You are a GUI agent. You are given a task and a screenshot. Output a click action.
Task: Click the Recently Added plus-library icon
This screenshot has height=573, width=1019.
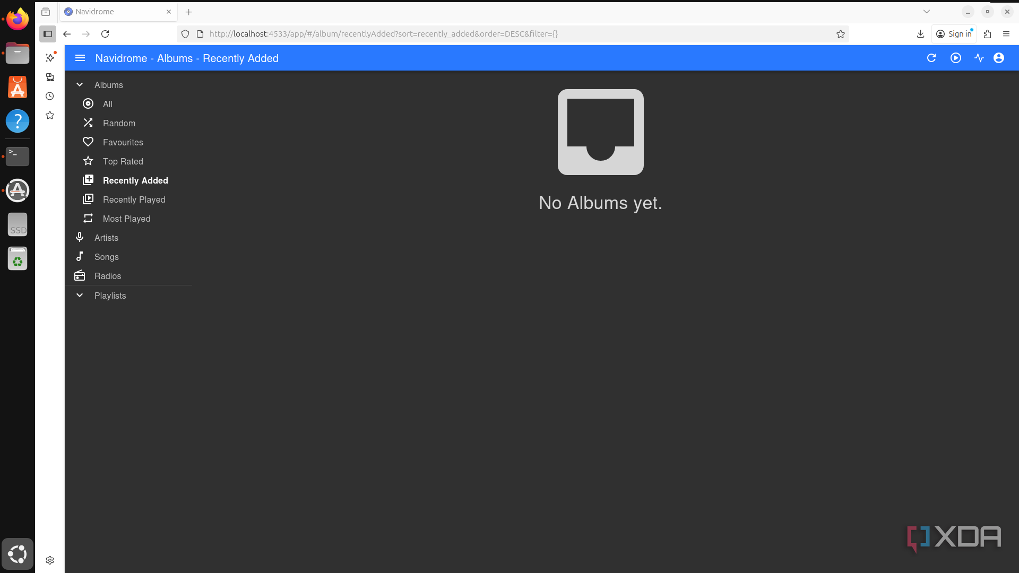point(88,180)
